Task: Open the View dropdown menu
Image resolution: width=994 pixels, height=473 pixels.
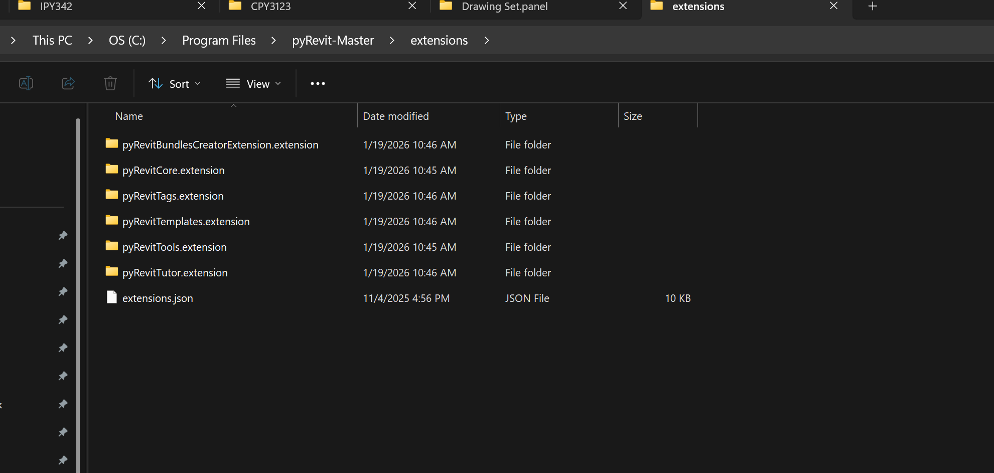Action: [x=253, y=84]
